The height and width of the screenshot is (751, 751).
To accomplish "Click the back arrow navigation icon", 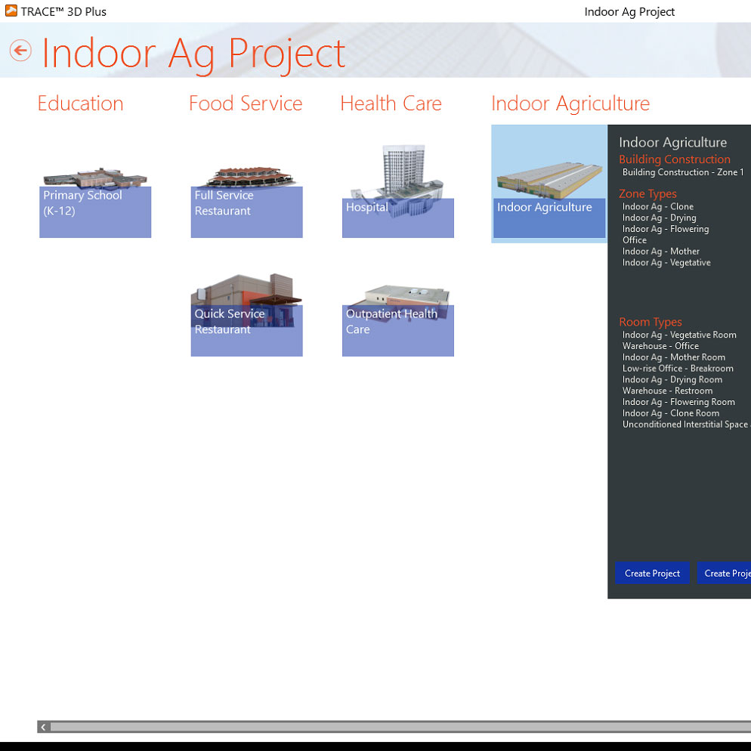I will pyautogui.click(x=20, y=51).
